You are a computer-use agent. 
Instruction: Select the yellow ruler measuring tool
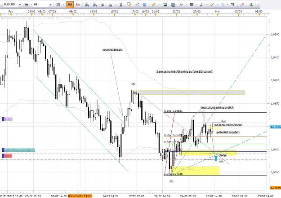153,4
